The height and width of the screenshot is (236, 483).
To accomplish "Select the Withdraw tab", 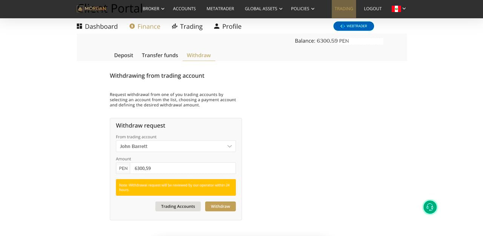I will (x=198, y=55).
